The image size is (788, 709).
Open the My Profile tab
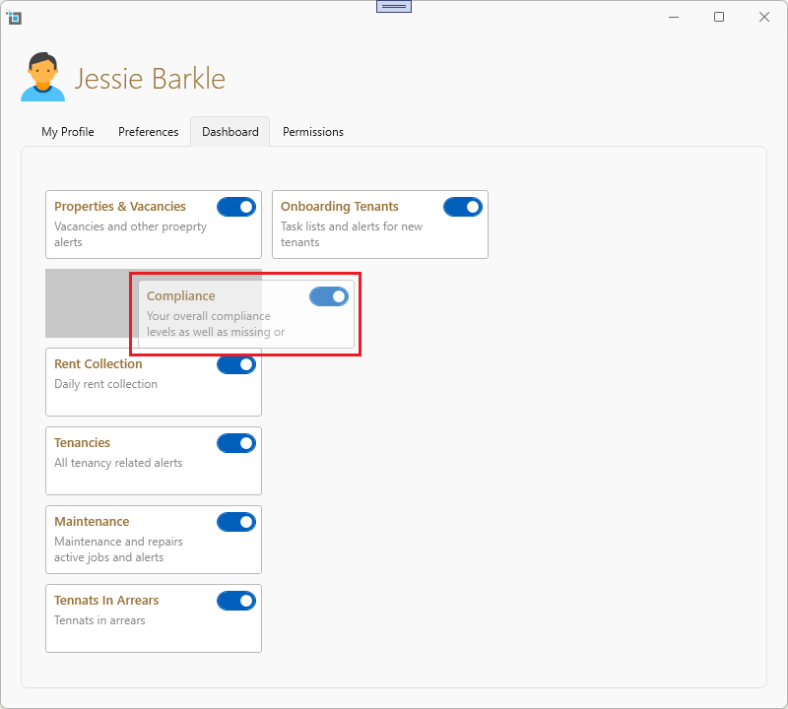tap(68, 132)
